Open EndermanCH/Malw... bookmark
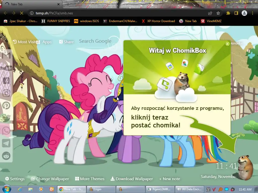The image size is (258, 193). point(120,21)
